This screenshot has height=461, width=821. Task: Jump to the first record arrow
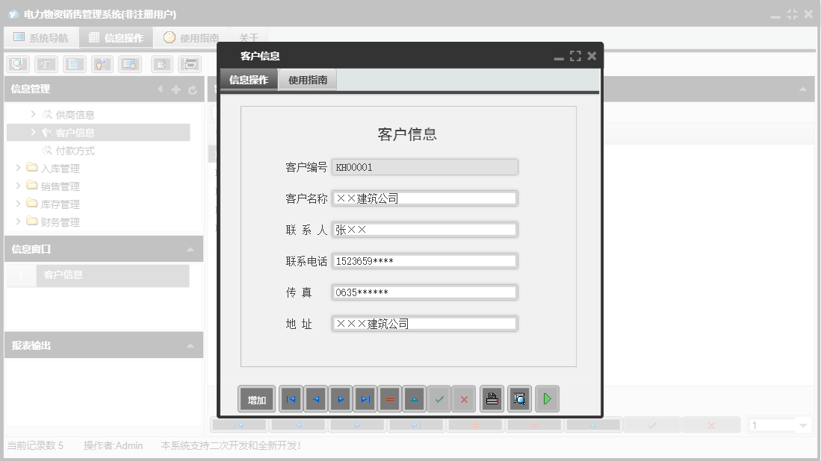(291, 399)
